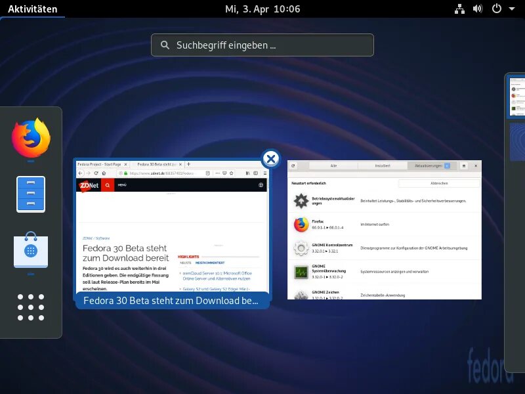
Task: Click the GNOME Kontrollzentrum update row
Action: (385, 248)
